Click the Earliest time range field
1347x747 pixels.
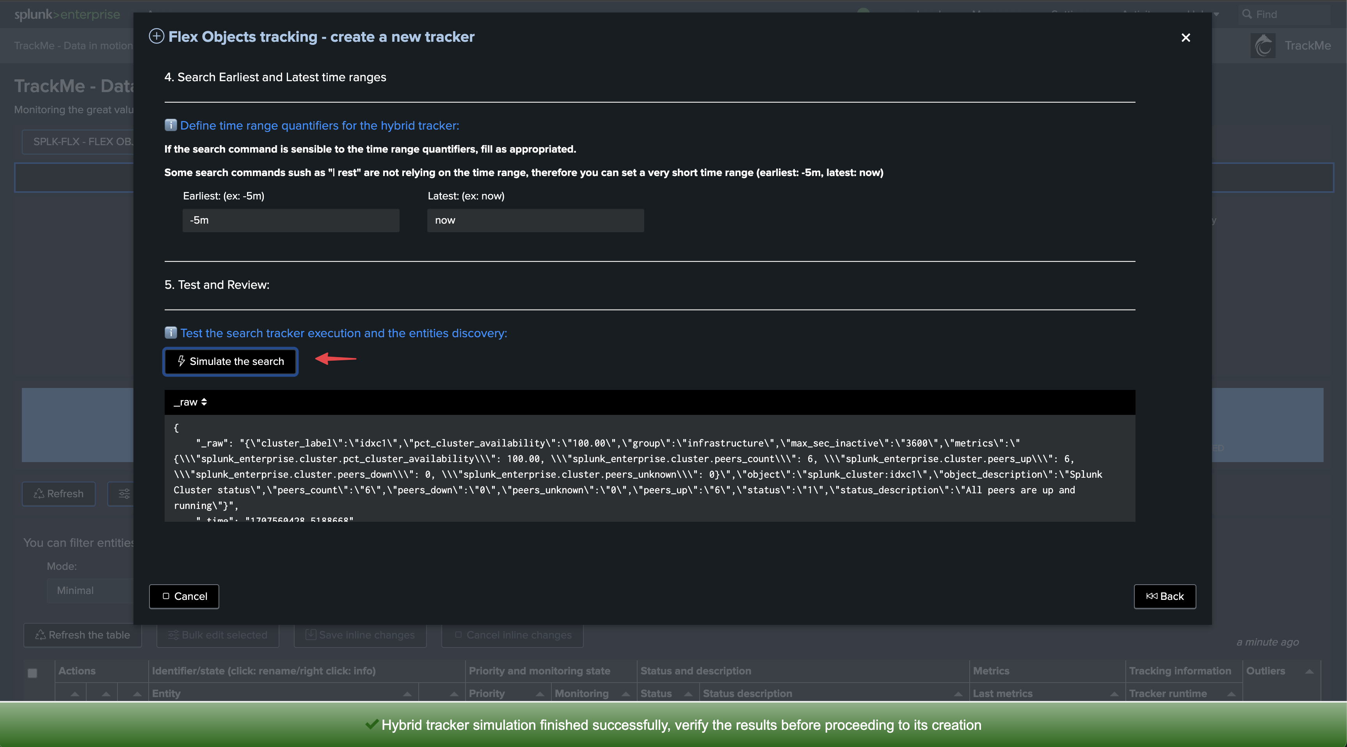tap(291, 220)
